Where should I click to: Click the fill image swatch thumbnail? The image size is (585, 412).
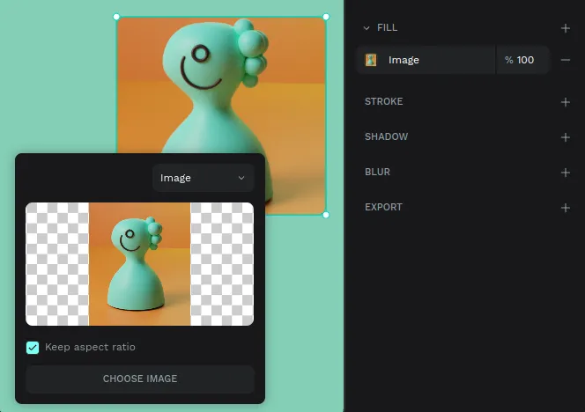(x=371, y=60)
